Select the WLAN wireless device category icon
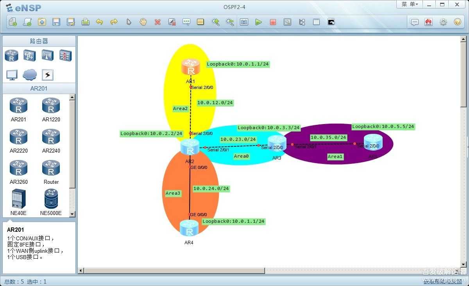The image size is (469, 286). tap(48, 55)
